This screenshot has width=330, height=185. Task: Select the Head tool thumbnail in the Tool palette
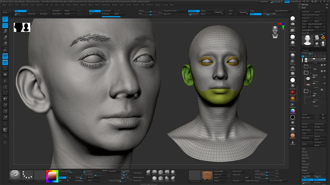[307, 40]
